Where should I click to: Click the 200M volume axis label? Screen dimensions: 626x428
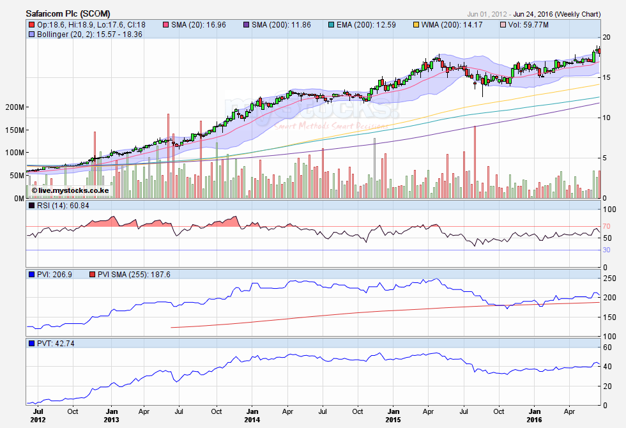(x=14, y=107)
